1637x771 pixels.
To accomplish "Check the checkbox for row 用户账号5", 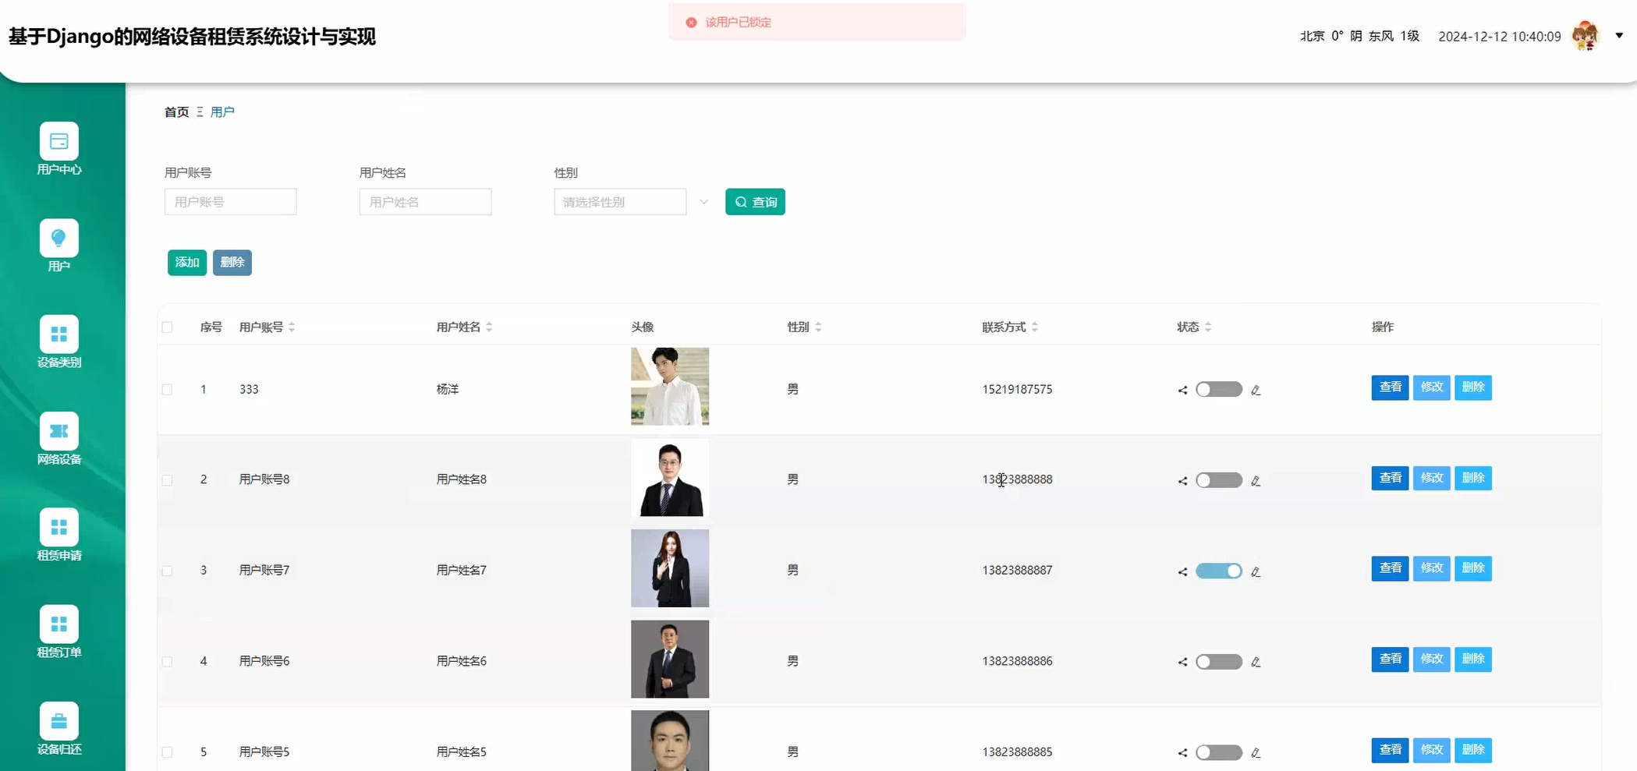I will 167,752.
